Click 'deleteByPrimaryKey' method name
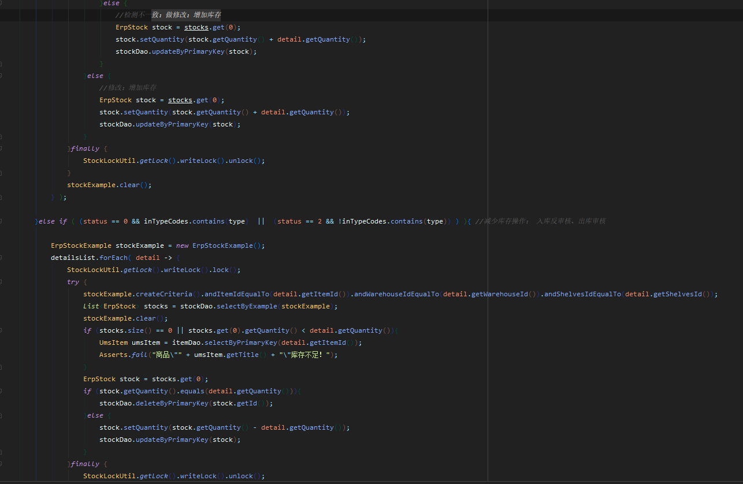743x484 pixels. click(172, 403)
